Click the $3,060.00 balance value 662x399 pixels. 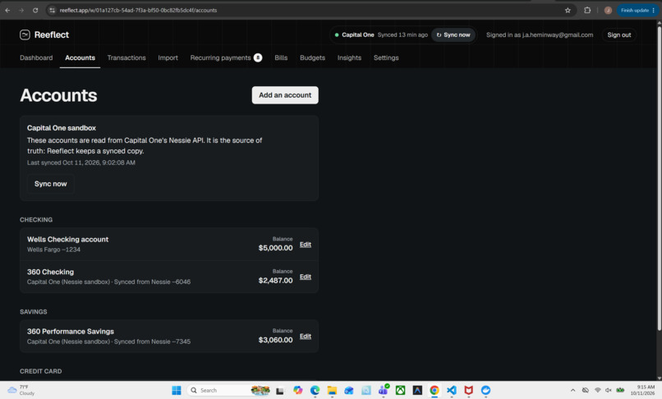click(275, 340)
